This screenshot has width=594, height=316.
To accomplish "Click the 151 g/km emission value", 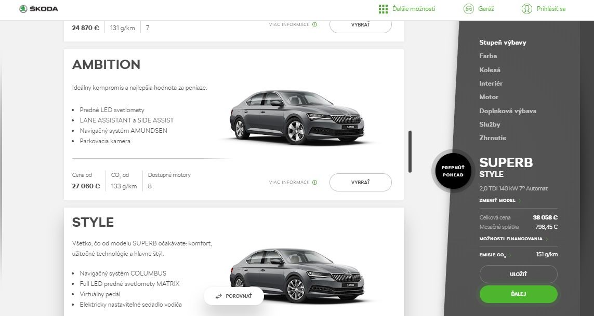I will pyautogui.click(x=547, y=254).
